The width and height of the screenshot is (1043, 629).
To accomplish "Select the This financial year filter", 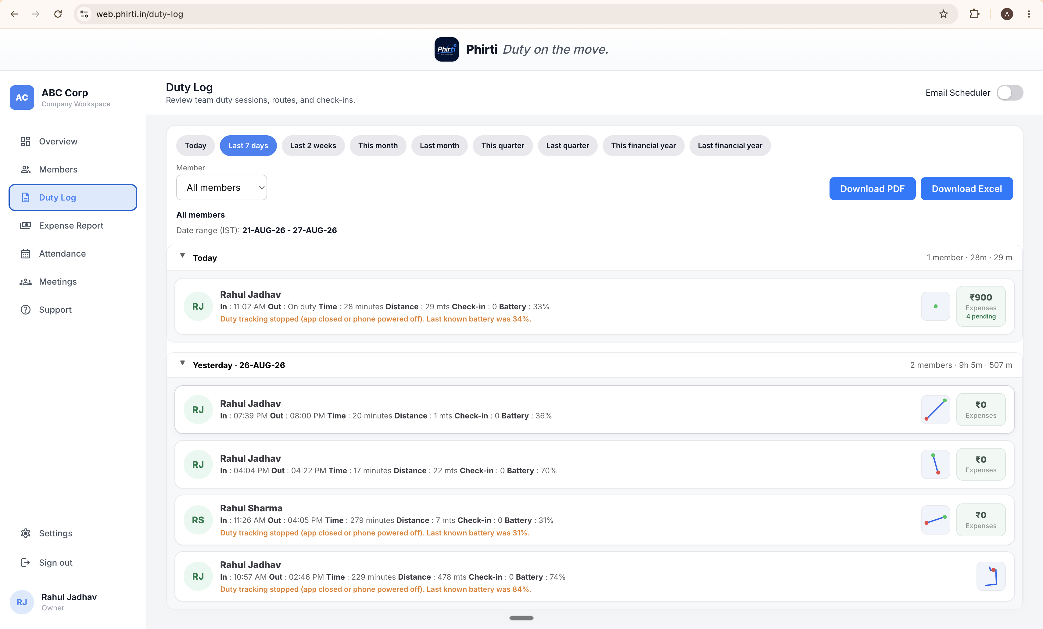I will (643, 145).
